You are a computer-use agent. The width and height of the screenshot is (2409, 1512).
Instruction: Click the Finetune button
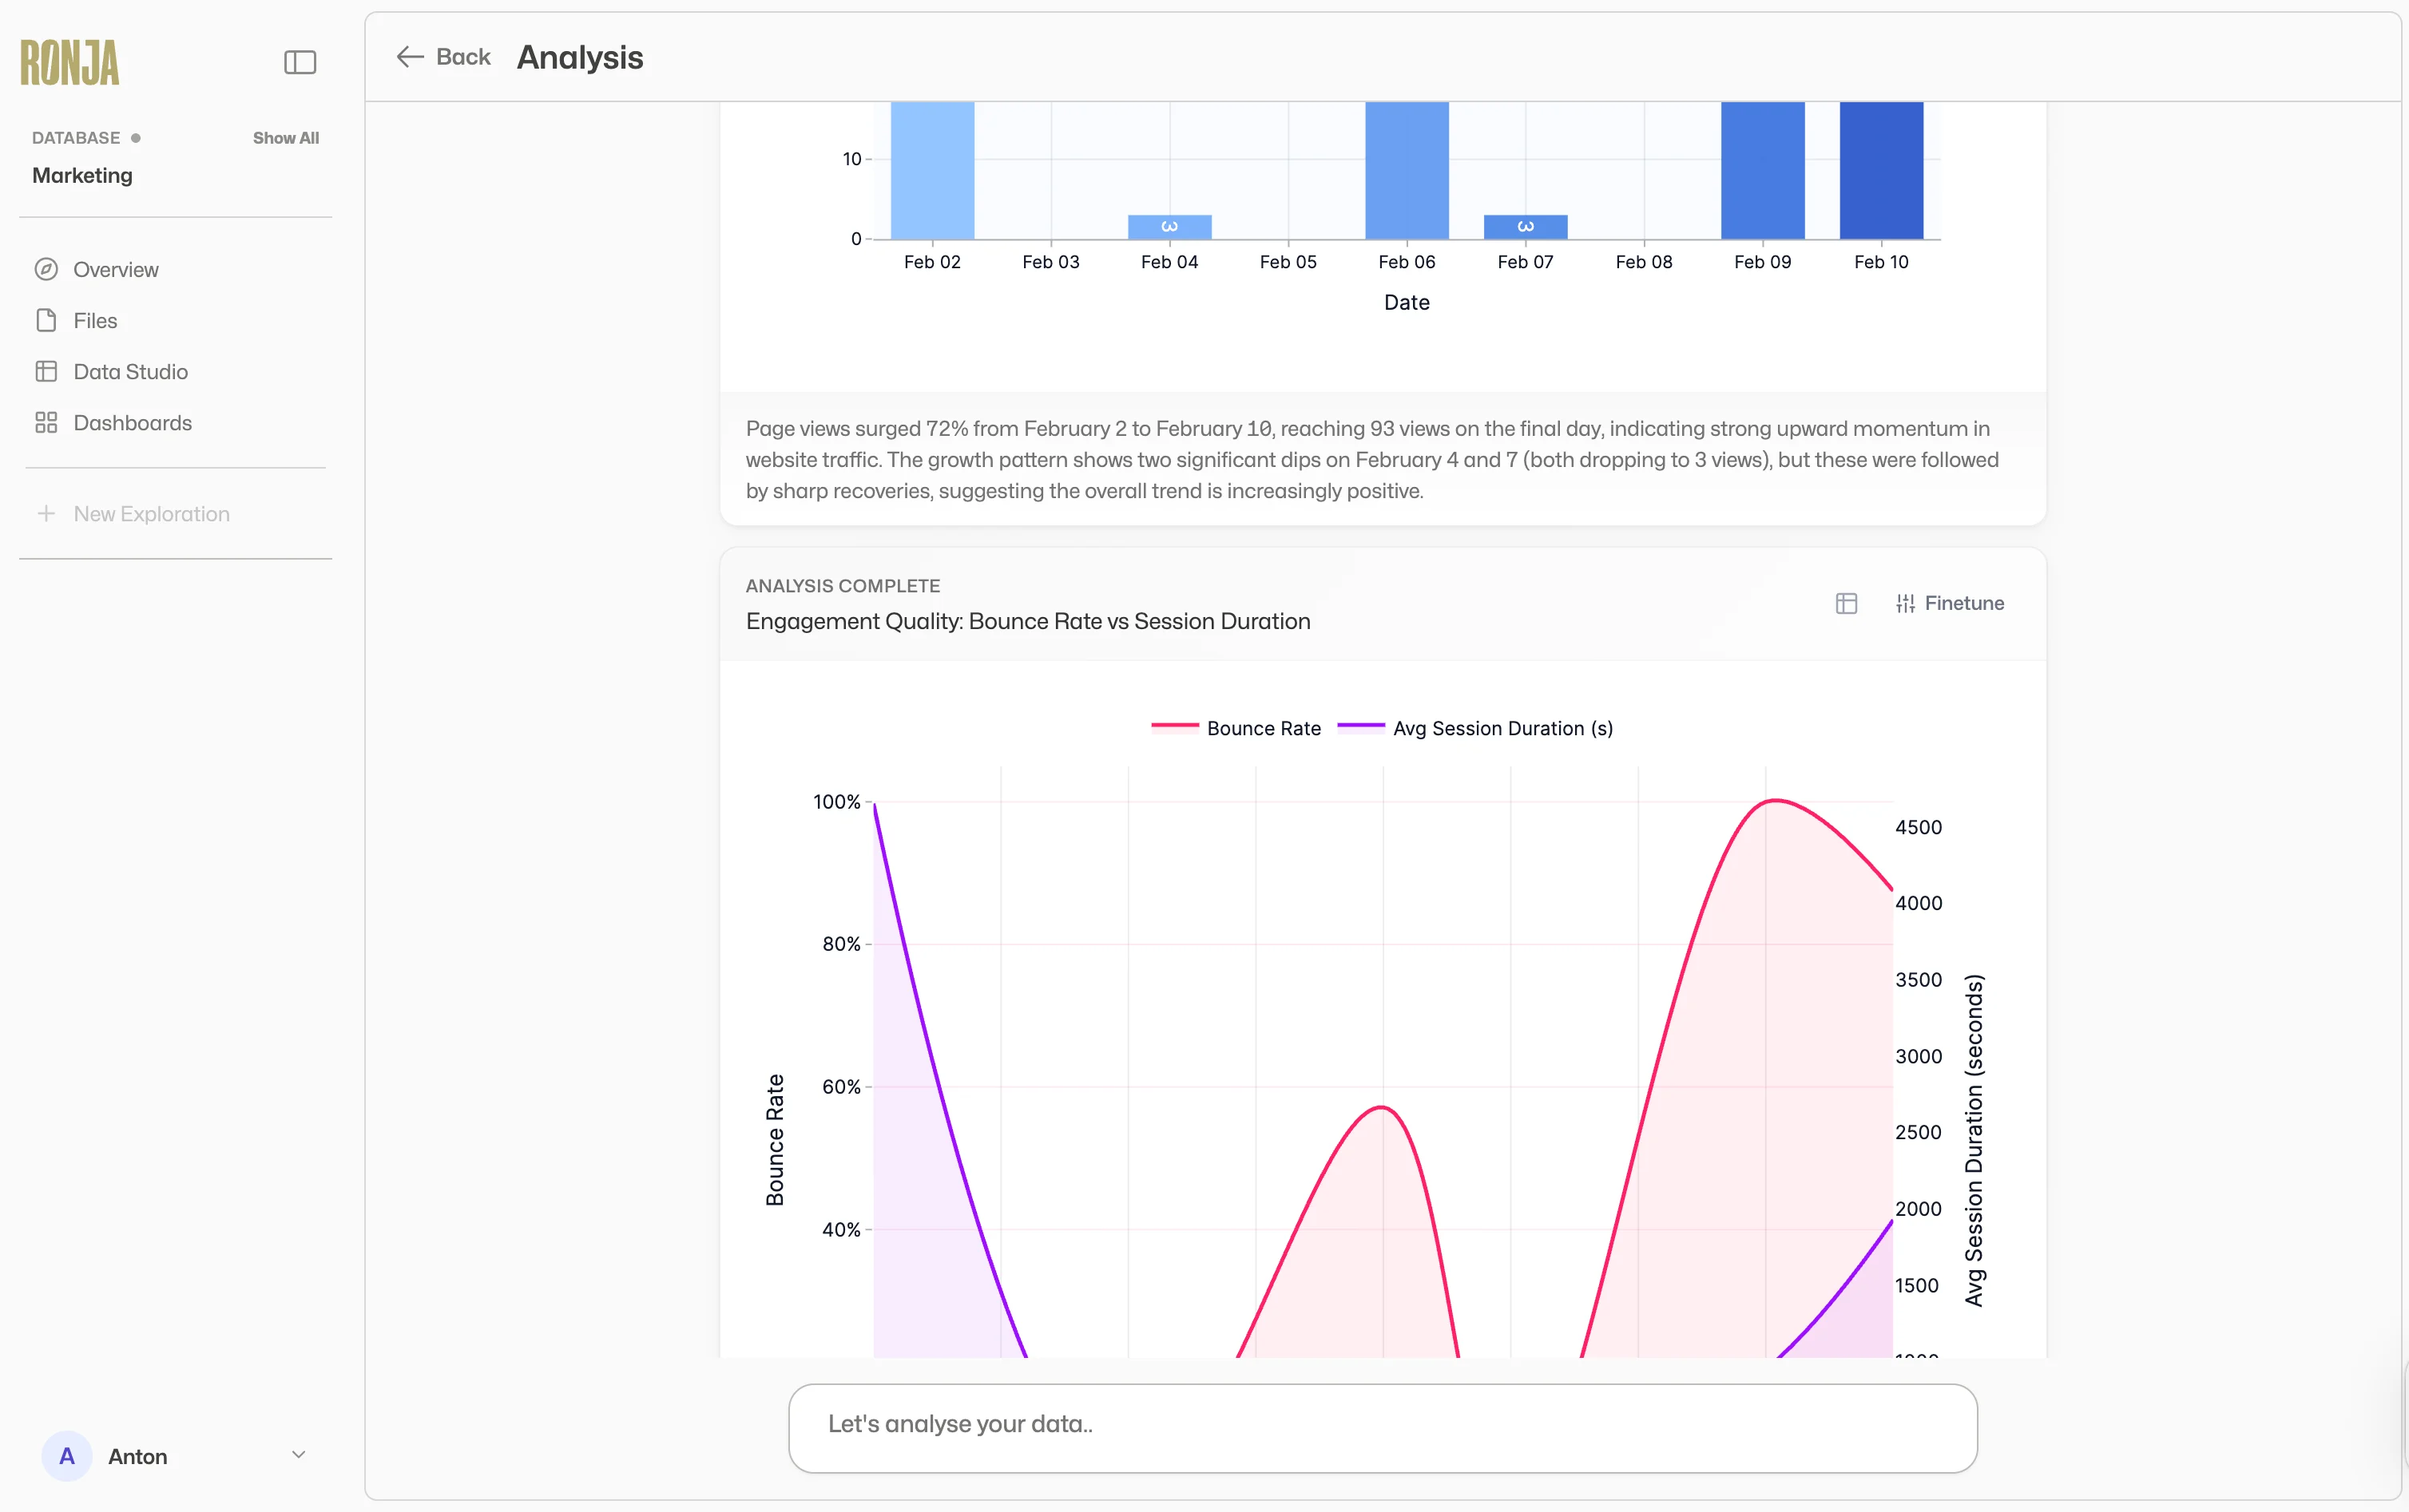coord(1950,603)
